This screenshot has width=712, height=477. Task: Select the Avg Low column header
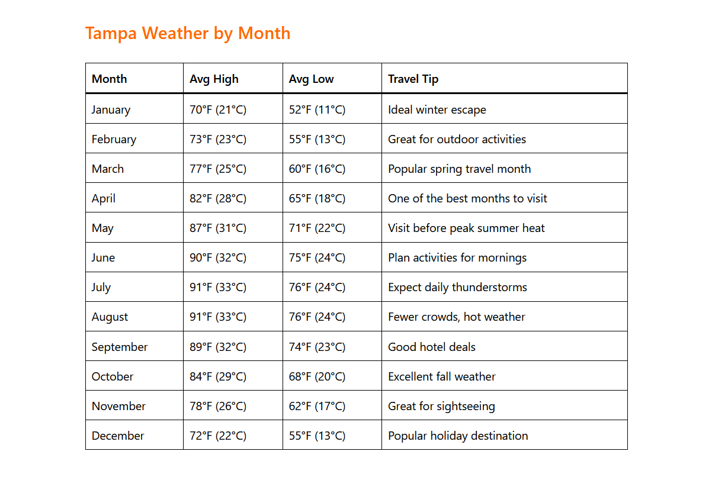coord(311,79)
